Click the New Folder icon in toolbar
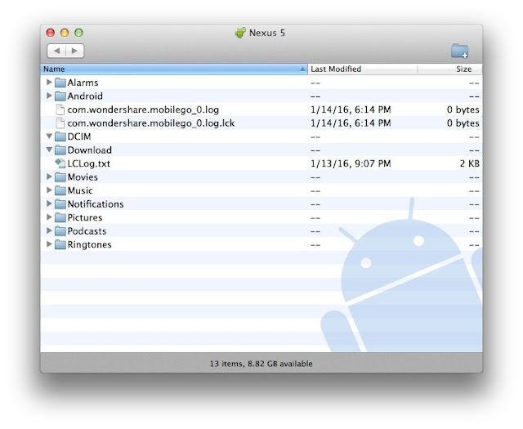The height and width of the screenshot is (429, 523). [459, 51]
